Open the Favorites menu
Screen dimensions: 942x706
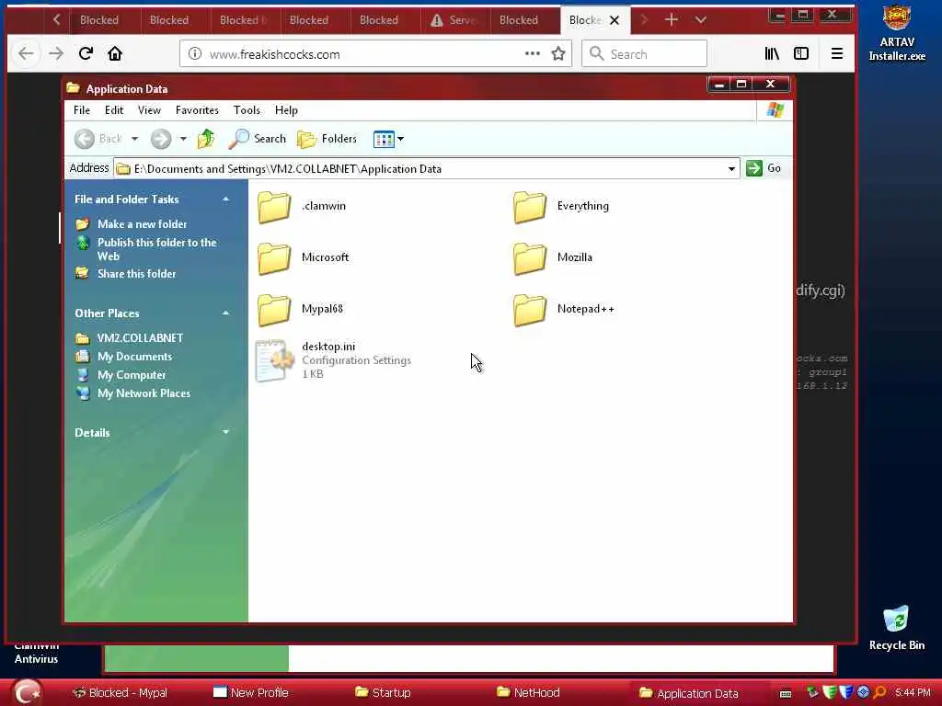click(x=197, y=110)
